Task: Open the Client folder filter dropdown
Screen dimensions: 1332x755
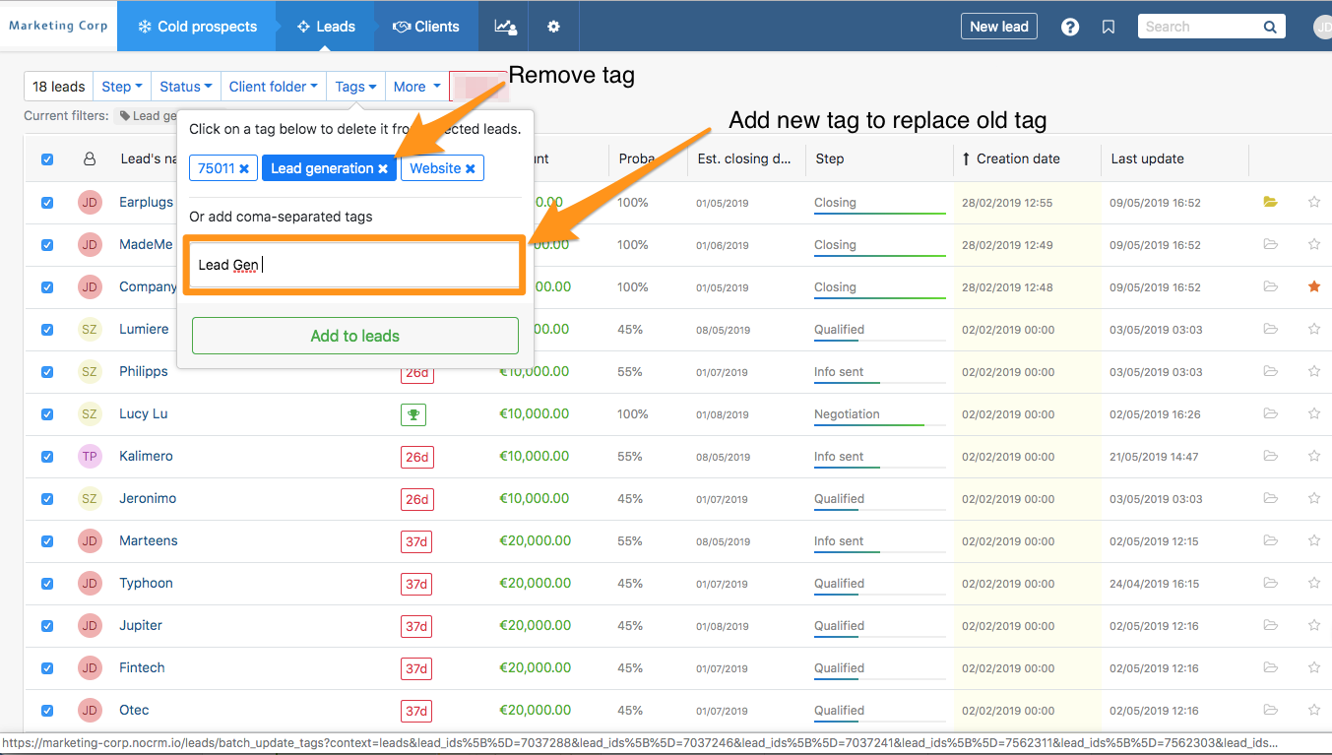Action: coord(273,87)
